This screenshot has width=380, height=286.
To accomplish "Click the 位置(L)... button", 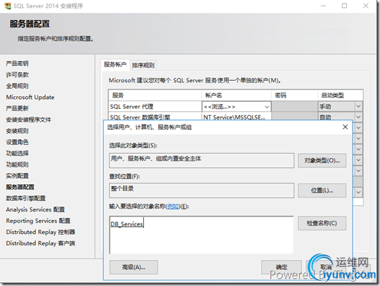I will click(322, 190).
